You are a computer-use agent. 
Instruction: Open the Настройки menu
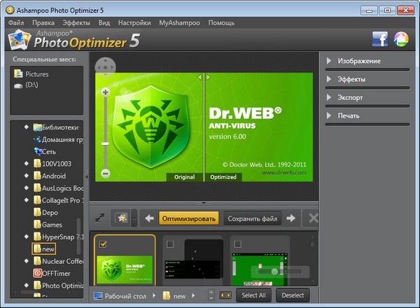click(134, 22)
